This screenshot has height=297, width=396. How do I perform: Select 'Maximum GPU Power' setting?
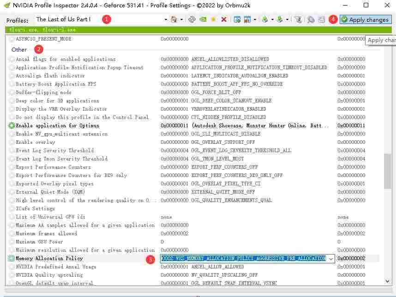point(39,242)
